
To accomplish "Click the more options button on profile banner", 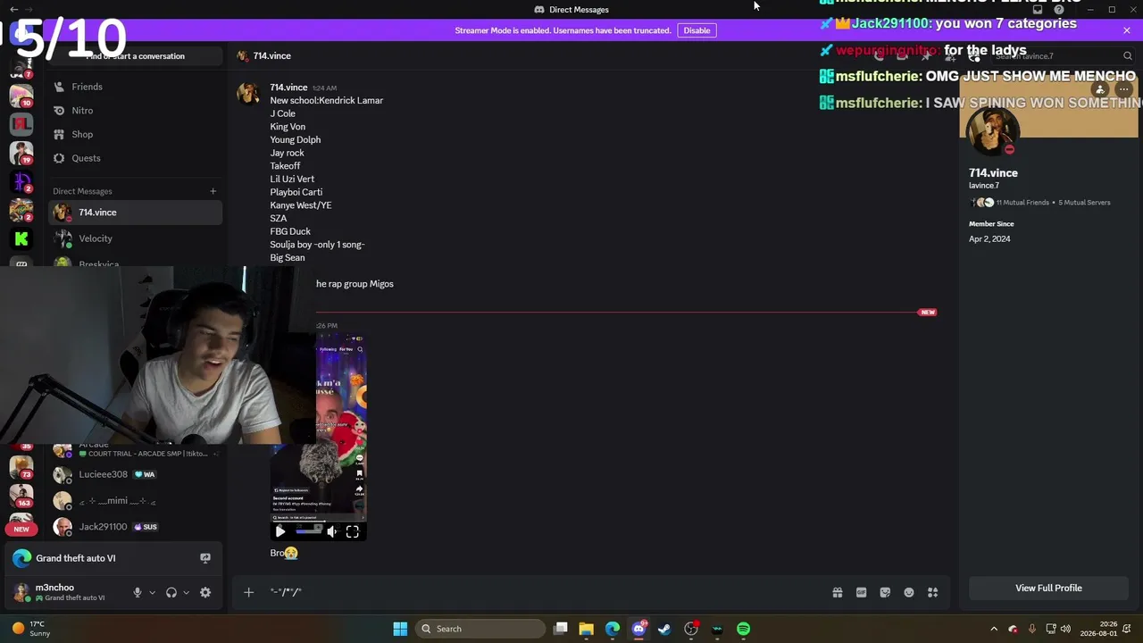I will tap(1123, 89).
